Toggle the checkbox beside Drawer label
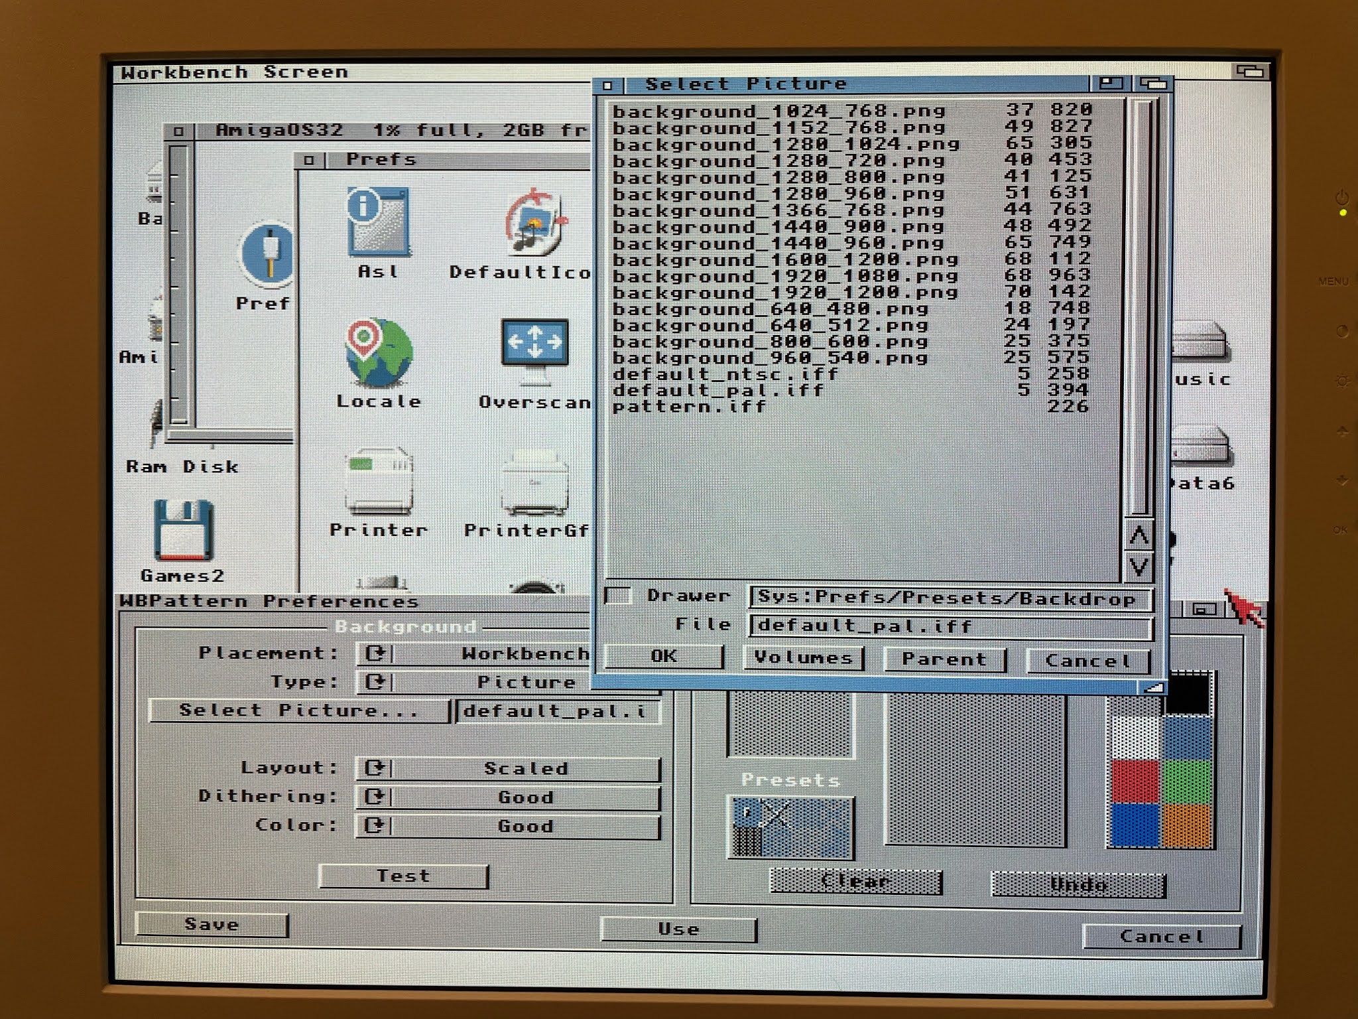 618,595
